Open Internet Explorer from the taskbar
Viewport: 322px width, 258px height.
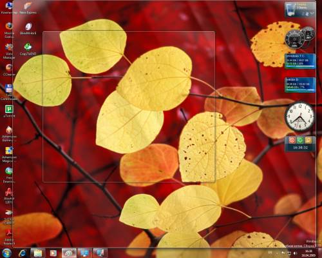pos(23,253)
